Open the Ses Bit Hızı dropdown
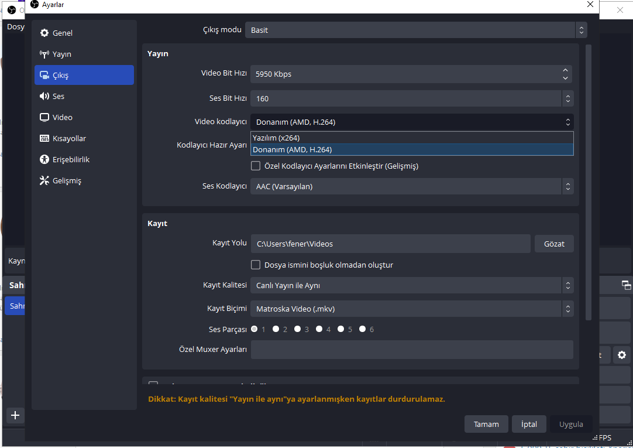Screen dimensions: 633x448 click(x=412, y=98)
